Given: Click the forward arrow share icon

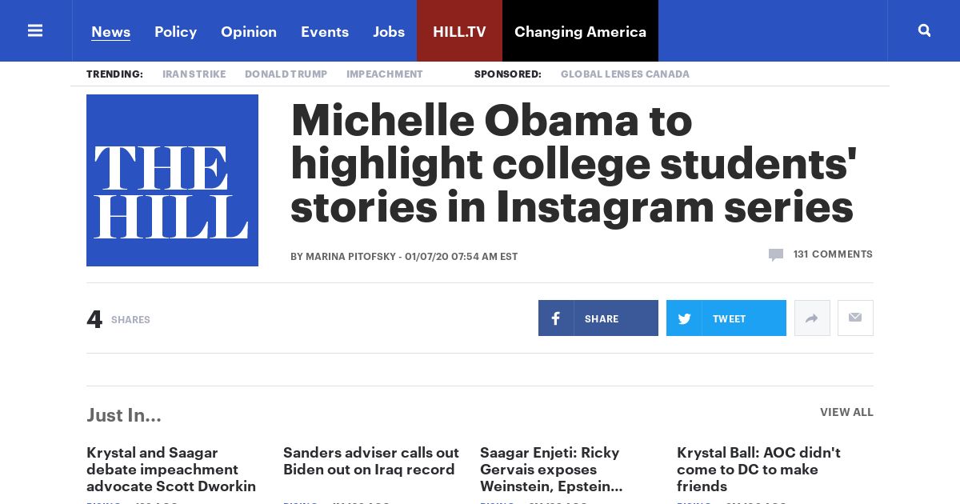Looking at the screenshot, I should tap(812, 318).
